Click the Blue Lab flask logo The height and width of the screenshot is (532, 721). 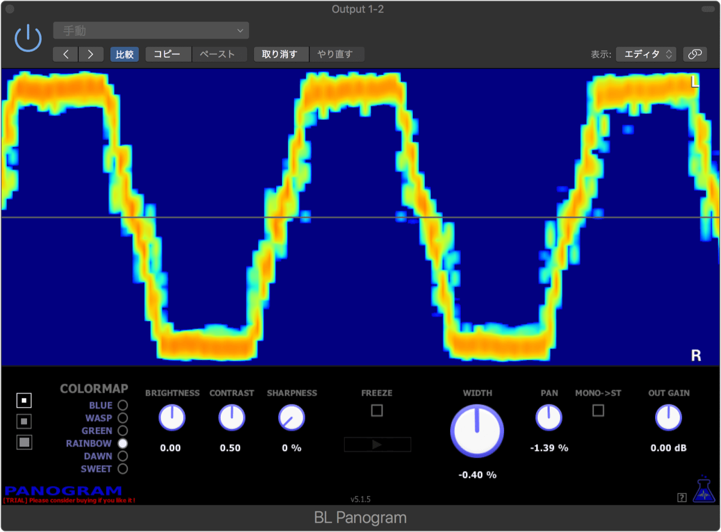(703, 489)
